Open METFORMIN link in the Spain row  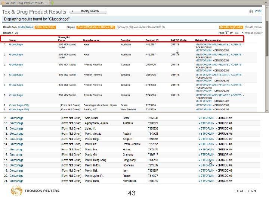(x=204, y=105)
